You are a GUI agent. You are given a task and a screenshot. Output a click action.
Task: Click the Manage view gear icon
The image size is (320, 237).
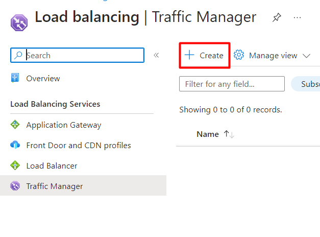pyautogui.click(x=239, y=55)
